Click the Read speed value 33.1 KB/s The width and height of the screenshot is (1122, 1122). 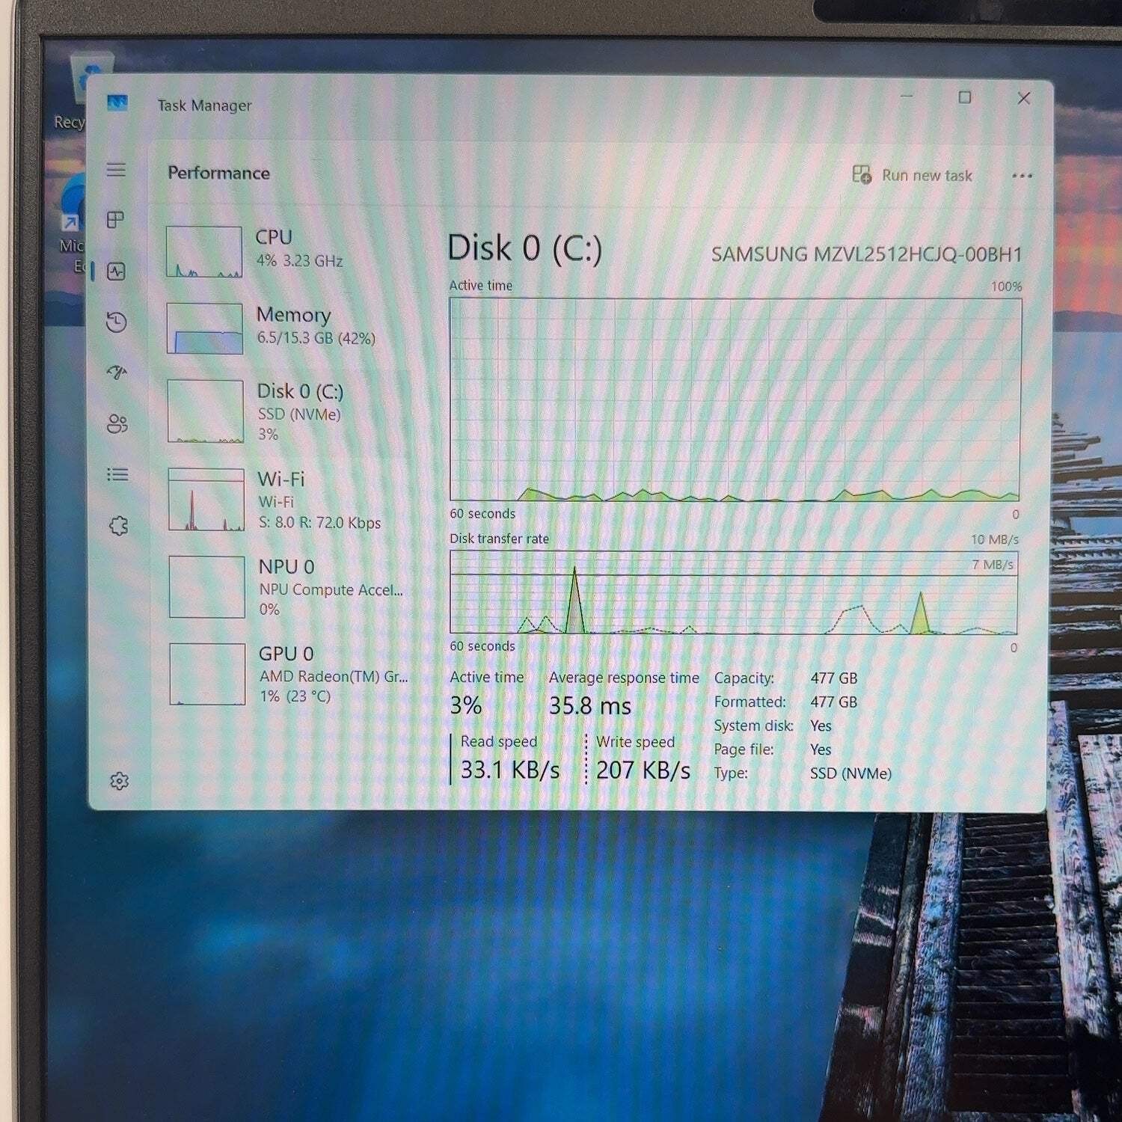[510, 770]
